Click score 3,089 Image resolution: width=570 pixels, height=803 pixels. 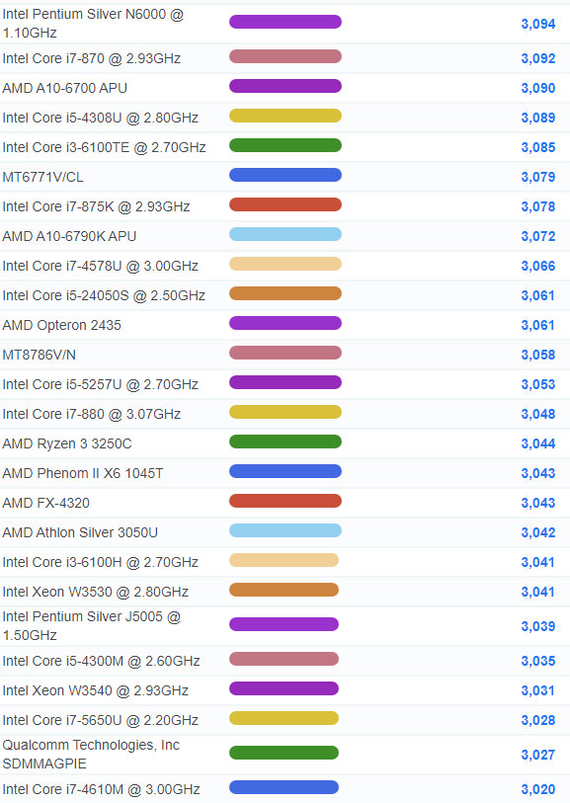point(538,118)
